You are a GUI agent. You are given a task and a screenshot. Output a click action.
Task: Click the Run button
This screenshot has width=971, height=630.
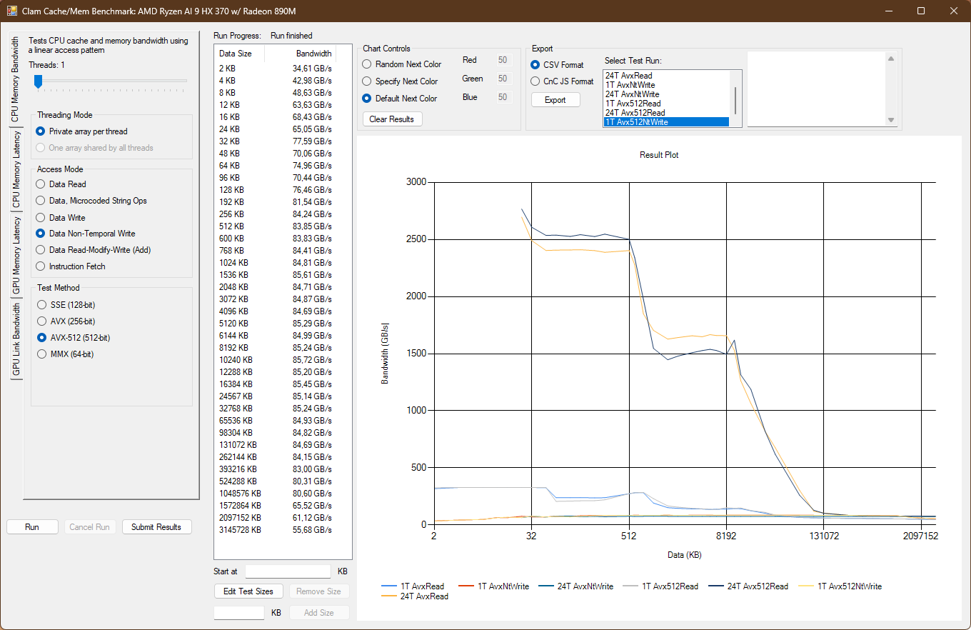pos(32,527)
